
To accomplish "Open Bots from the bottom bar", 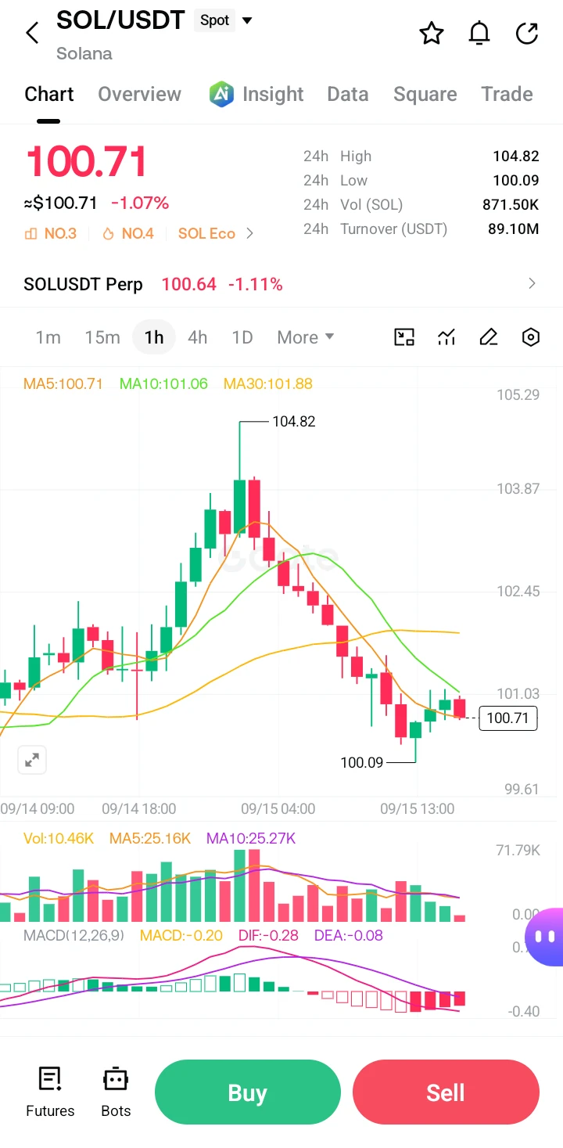I will (x=116, y=1092).
